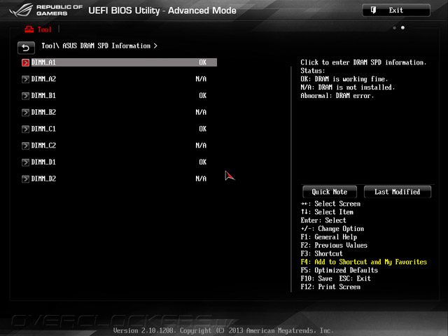Click the F5: Optimized Defaults hint
The width and height of the screenshot is (448, 336).
coord(339,270)
